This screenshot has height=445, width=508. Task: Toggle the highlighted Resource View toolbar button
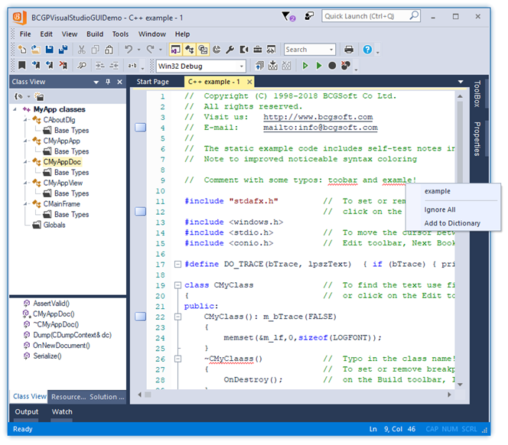point(204,50)
